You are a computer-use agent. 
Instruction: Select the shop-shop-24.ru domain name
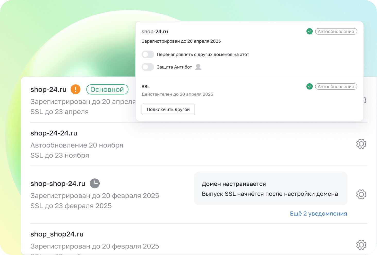coord(58,184)
